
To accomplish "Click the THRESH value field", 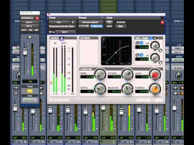I will pos(142,91).
